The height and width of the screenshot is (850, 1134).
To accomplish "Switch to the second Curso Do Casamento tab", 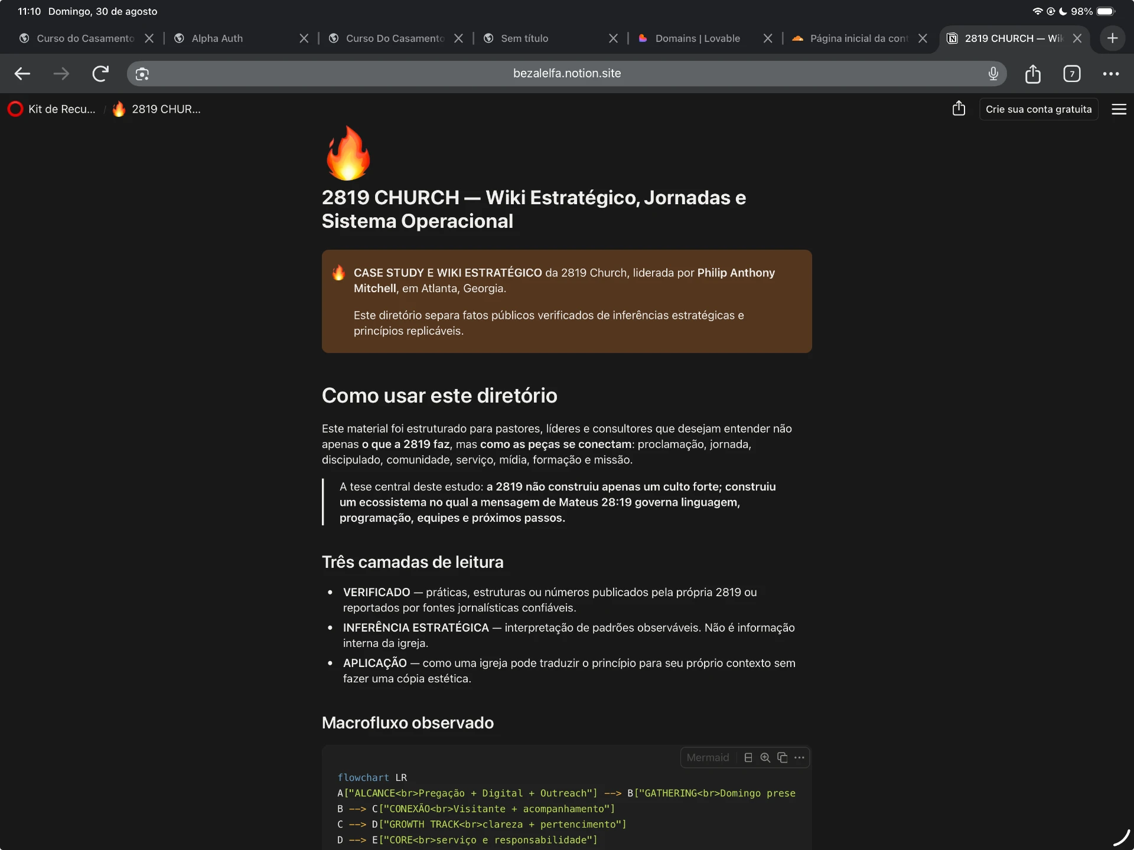I will [x=395, y=38].
